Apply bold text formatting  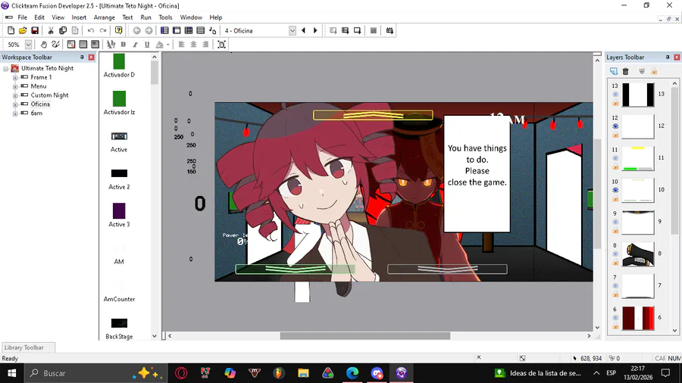(x=123, y=45)
